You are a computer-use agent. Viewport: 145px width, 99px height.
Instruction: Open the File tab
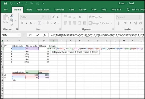[x=6, y=10]
